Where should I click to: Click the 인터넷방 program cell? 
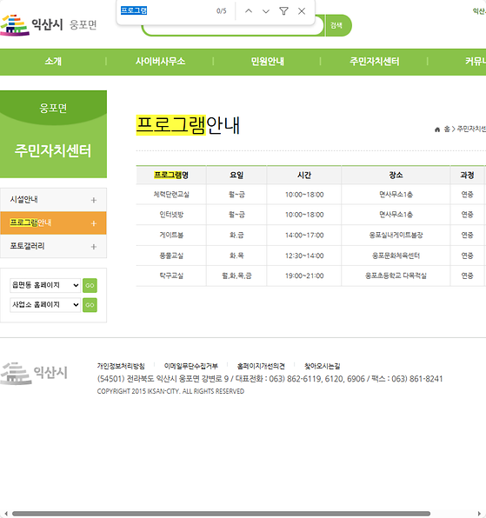(x=171, y=215)
